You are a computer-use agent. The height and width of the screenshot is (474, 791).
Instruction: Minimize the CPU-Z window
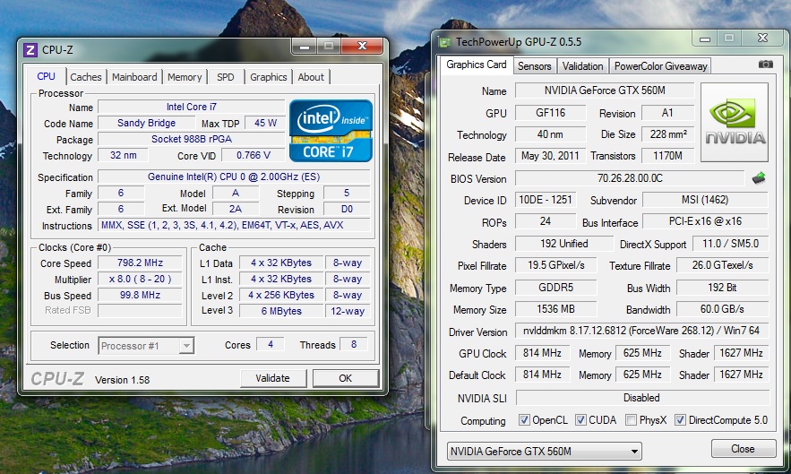pyautogui.click(x=305, y=47)
